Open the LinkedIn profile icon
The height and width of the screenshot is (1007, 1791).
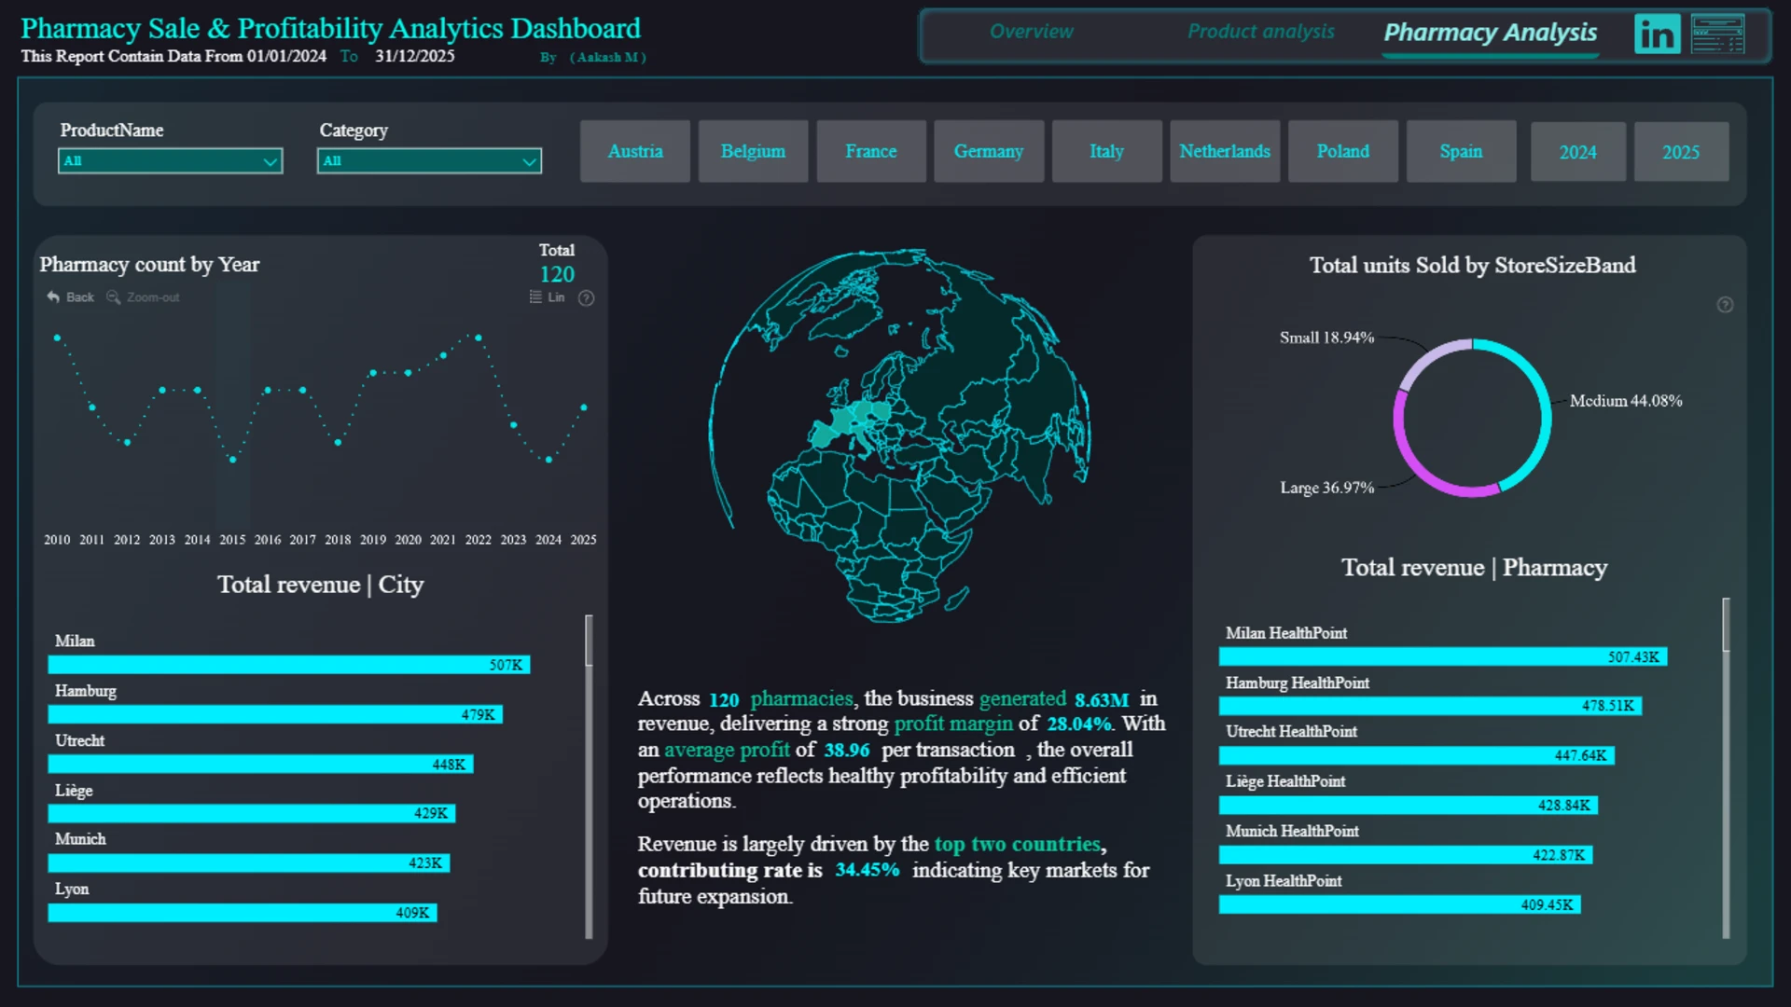1657,34
